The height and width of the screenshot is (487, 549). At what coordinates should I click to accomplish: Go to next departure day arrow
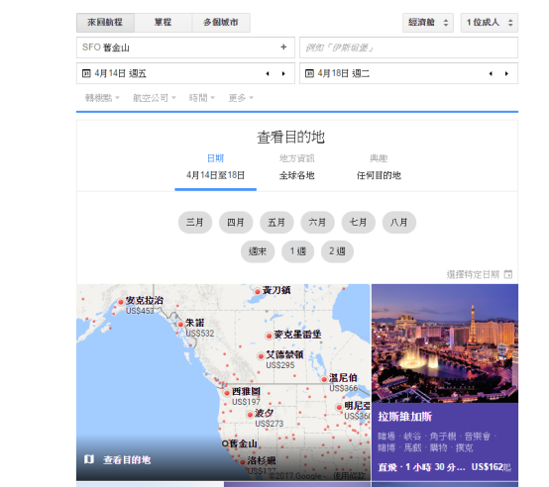(283, 73)
